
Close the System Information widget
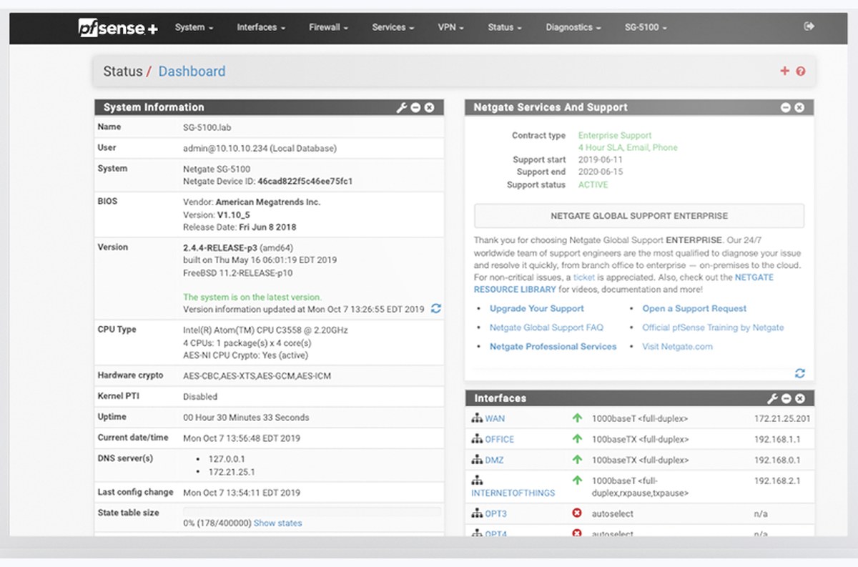click(x=429, y=107)
